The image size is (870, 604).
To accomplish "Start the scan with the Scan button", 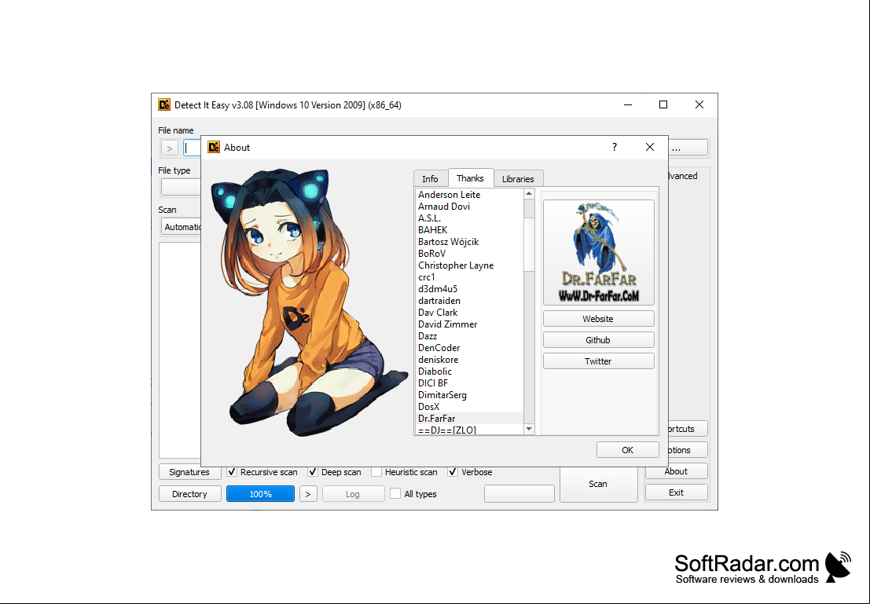I will (598, 484).
